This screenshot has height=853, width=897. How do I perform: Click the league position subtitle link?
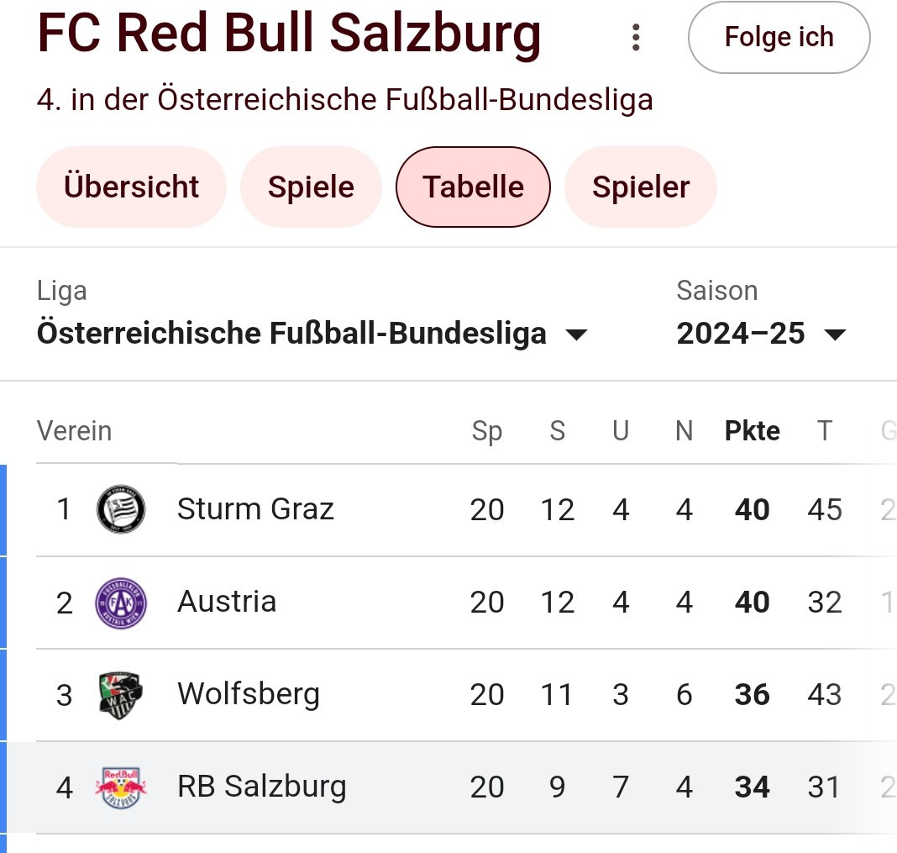(x=344, y=100)
